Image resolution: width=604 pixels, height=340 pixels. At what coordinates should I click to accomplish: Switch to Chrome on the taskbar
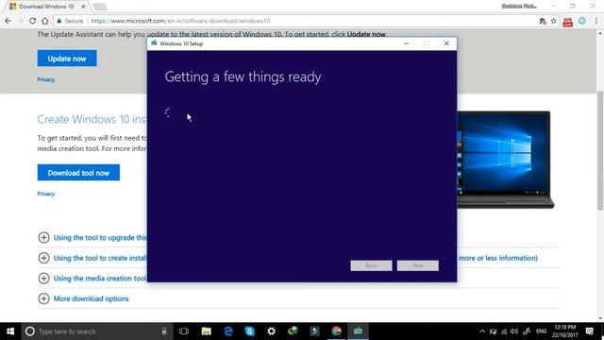click(336, 331)
